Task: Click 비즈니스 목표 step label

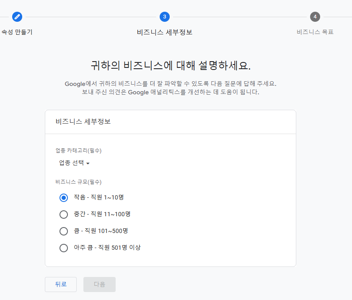Action: (x=315, y=32)
